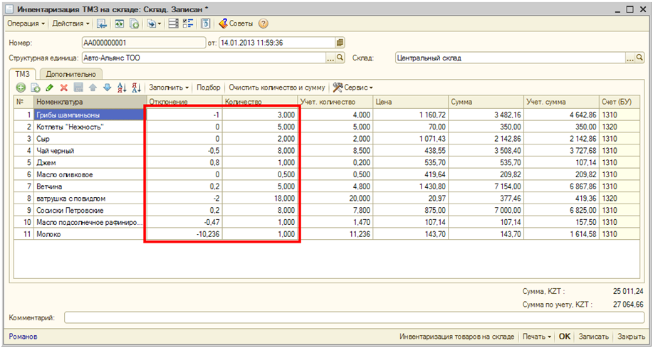Screen dimensions: 653x348
Task: Move row down with blue arrow
Action: 107,88
